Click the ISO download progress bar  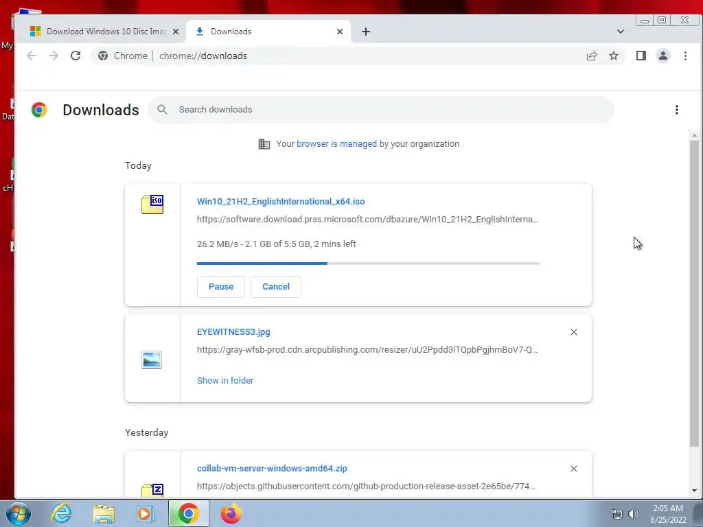pyautogui.click(x=368, y=263)
